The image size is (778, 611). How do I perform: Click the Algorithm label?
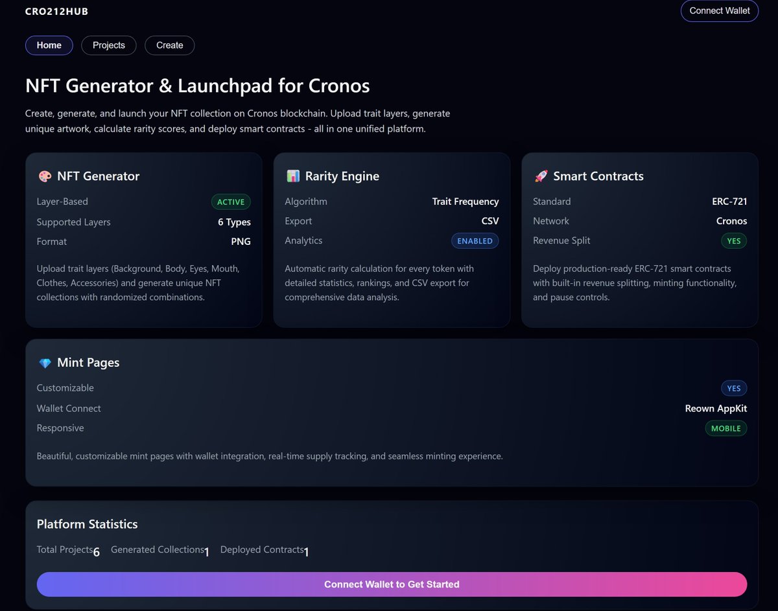(x=306, y=202)
